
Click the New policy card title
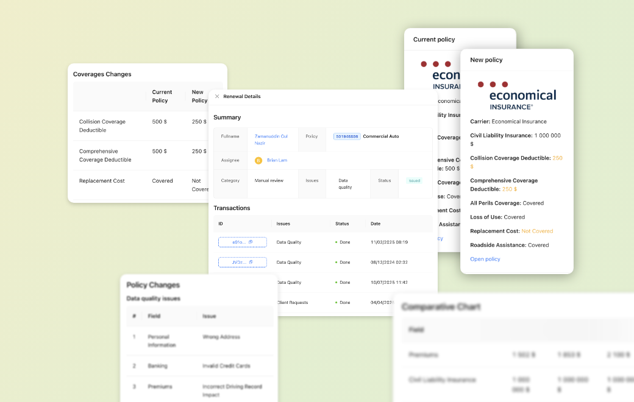[486, 60]
